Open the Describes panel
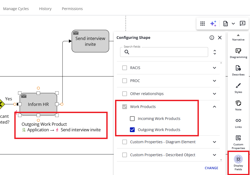250x175 pixels. pyautogui.click(x=238, y=70)
